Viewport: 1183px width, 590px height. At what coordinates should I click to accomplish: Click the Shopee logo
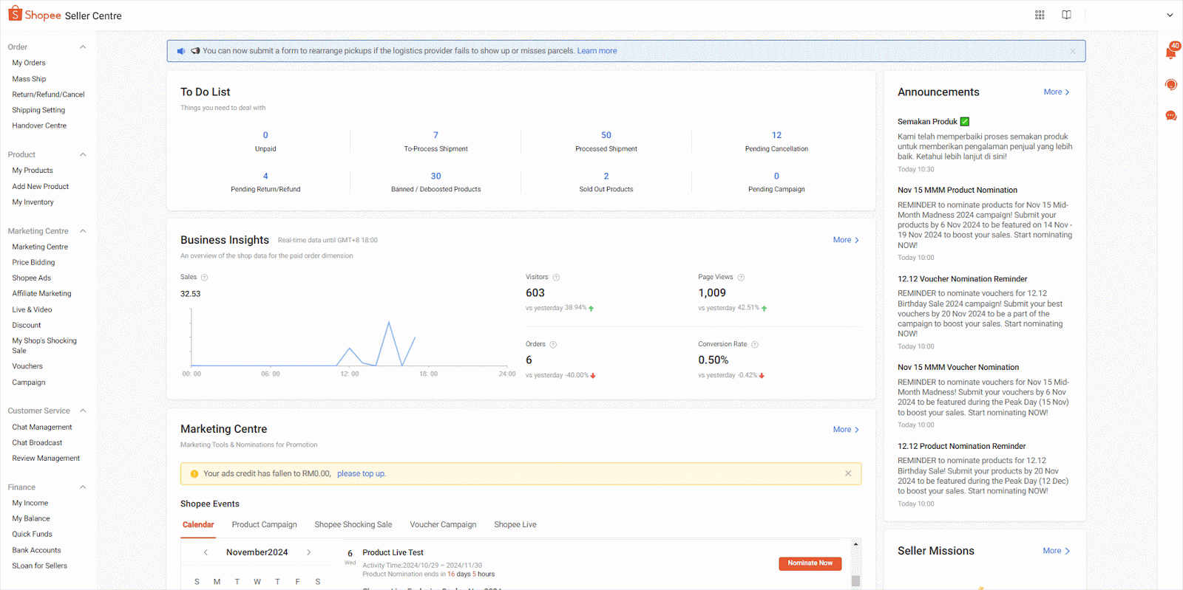[x=35, y=15]
